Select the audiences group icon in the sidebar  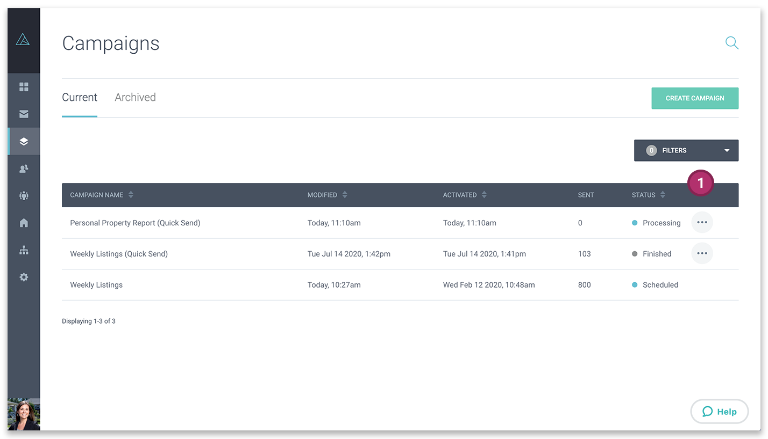(x=24, y=195)
